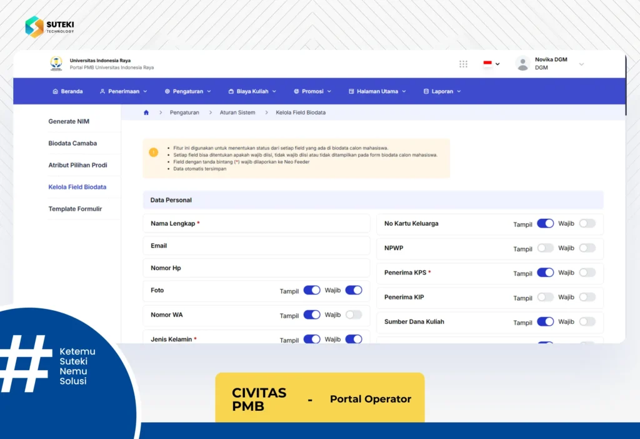640x439 pixels.
Task: Enable Wajib for NPWP
Action: coord(587,248)
